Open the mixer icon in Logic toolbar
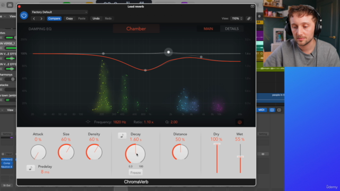Image resolution: width=340 pixels, height=191 pixels. [10, 5]
